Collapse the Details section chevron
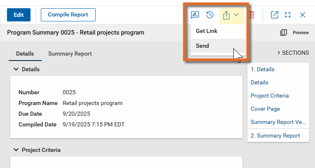 [16, 69]
